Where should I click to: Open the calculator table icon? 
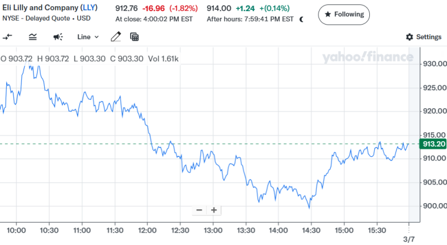click(134, 37)
